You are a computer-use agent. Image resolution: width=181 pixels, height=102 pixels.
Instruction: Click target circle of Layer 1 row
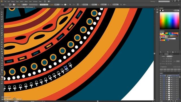pos(177,76)
